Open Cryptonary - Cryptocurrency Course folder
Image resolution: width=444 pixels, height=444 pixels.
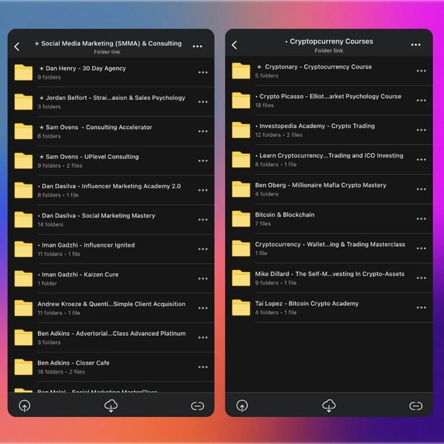(x=329, y=71)
